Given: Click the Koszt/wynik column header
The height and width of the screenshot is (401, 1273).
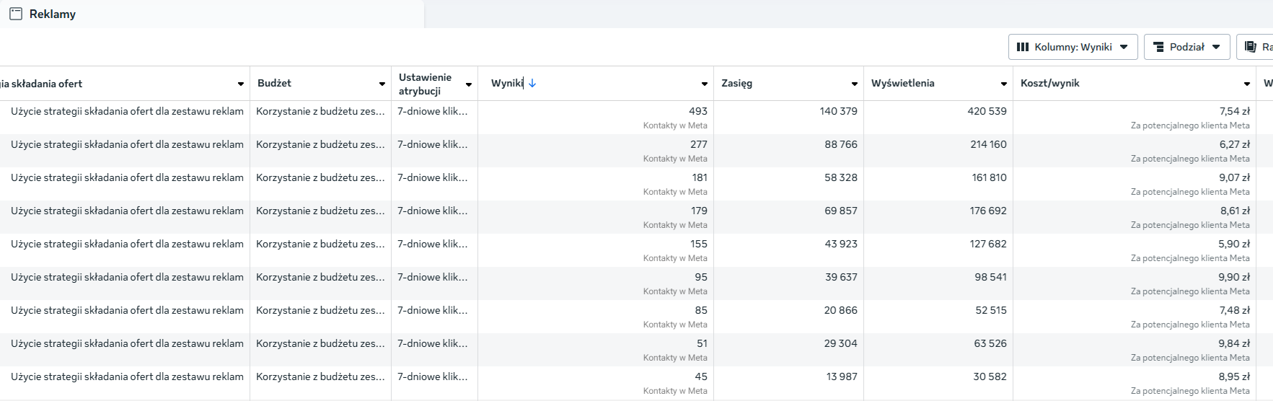Looking at the screenshot, I should click(1049, 83).
